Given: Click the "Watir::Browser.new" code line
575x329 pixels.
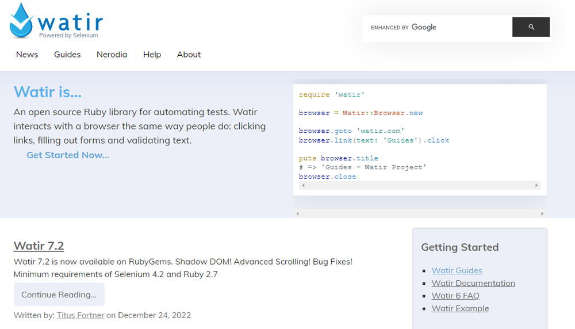Looking at the screenshot, I should pyautogui.click(x=382, y=113).
